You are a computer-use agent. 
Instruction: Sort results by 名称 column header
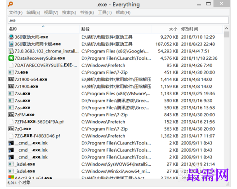pyautogui.click(x=43, y=29)
